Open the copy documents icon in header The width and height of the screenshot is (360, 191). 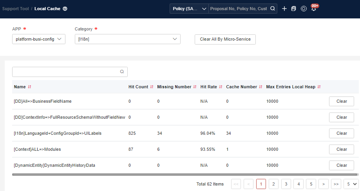point(294,9)
